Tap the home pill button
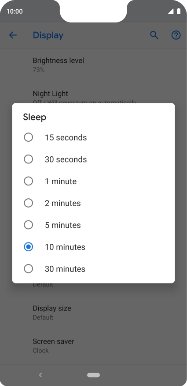Screen dimensions: 187x386 pyautogui.click(x=93, y=375)
